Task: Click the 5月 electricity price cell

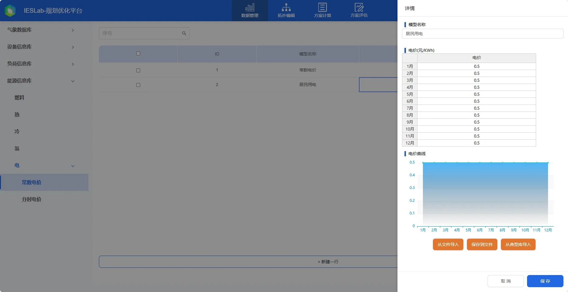Action: point(477,94)
